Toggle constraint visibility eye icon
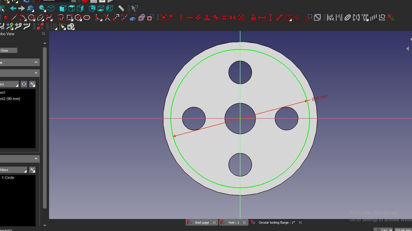The image size is (412, 231). pyautogui.click(x=24, y=84)
